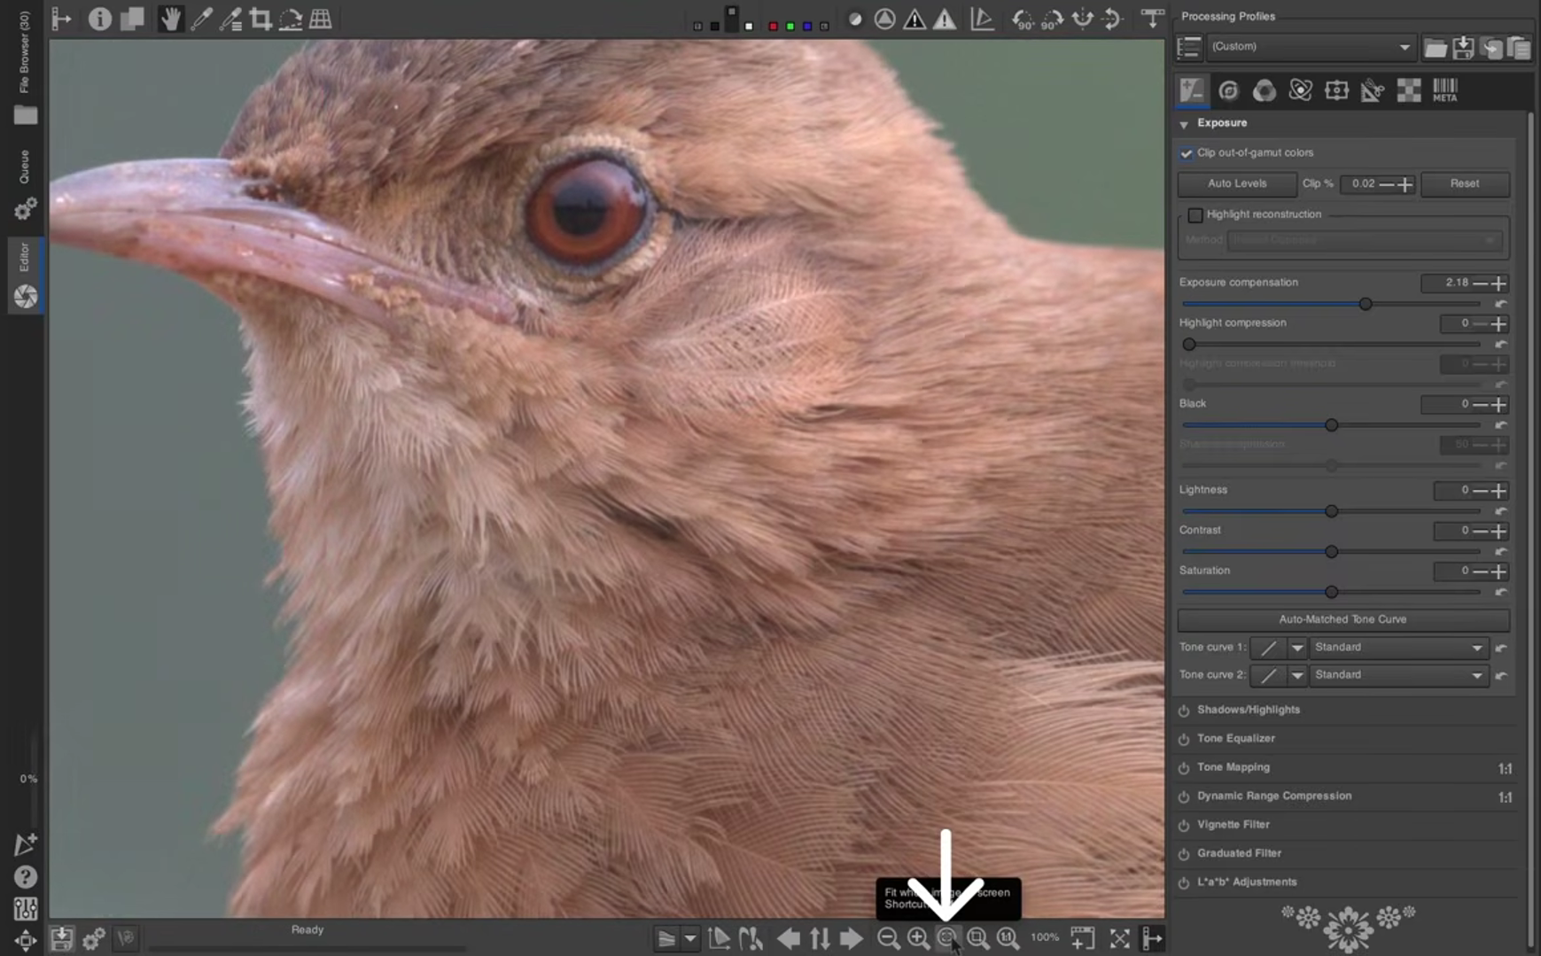Zoom out of the preview
1541x956 pixels.
click(888, 937)
